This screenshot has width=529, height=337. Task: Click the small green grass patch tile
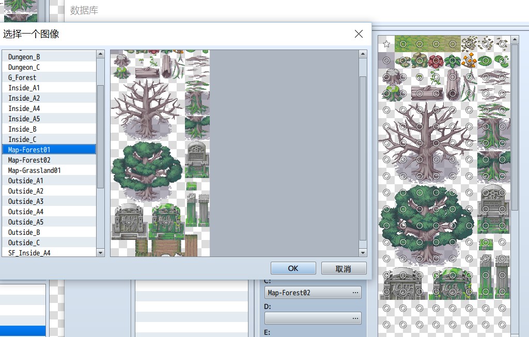tap(486, 243)
